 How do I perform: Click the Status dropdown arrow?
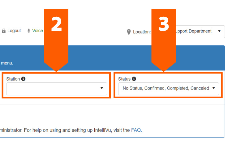pos(213,88)
